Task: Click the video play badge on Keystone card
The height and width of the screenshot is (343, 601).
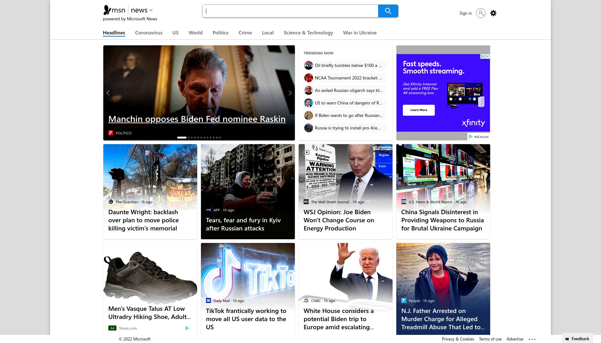Action: (x=307, y=152)
